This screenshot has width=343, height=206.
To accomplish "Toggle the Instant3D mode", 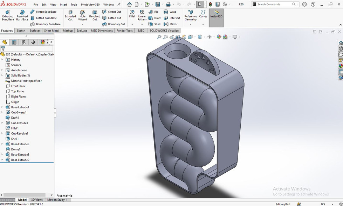I will tap(217, 14).
